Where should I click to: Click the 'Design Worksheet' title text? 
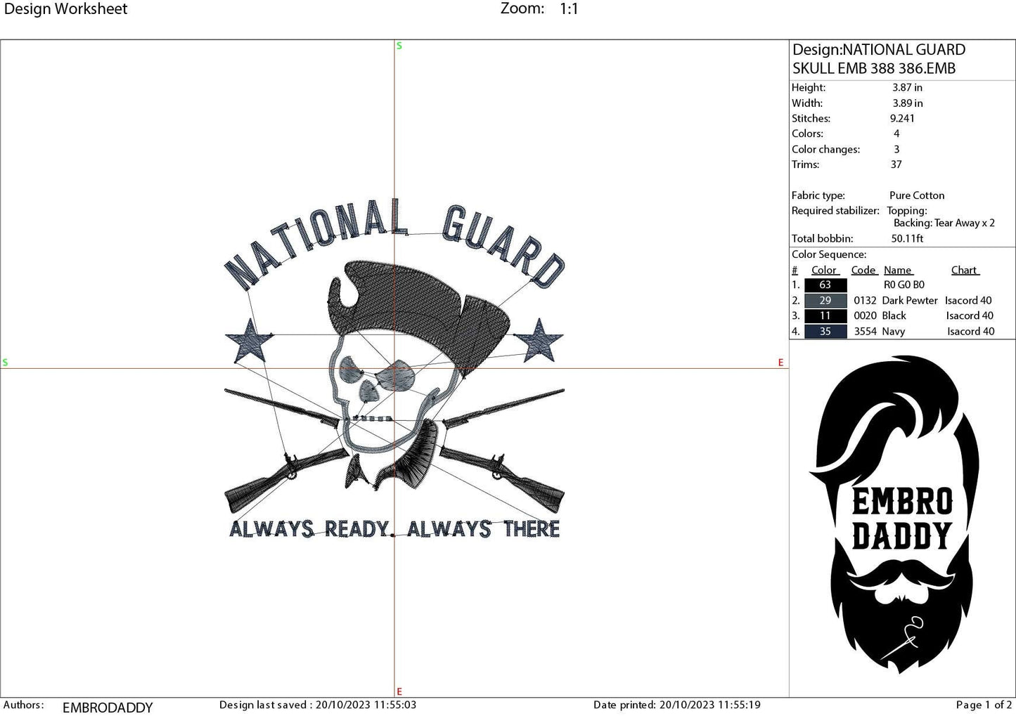pyautogui.click(x=66, y=9)
